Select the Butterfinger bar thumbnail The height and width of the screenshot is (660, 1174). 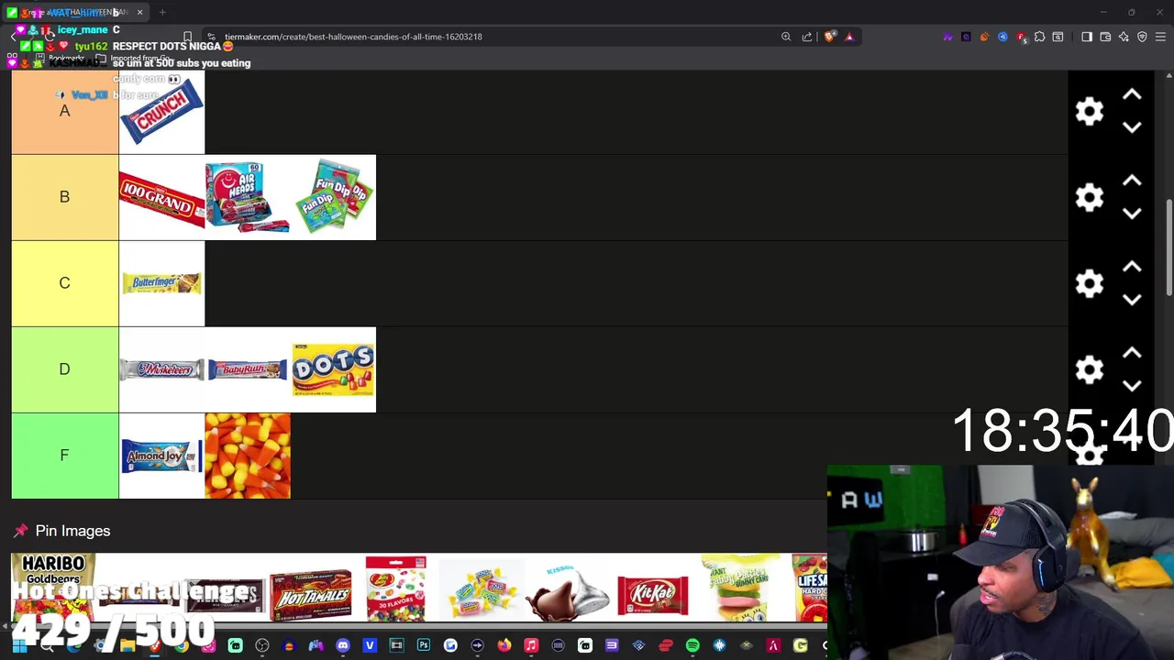point(161,283)
